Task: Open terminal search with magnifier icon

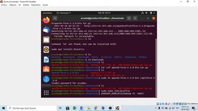Action: click(129, 18)
